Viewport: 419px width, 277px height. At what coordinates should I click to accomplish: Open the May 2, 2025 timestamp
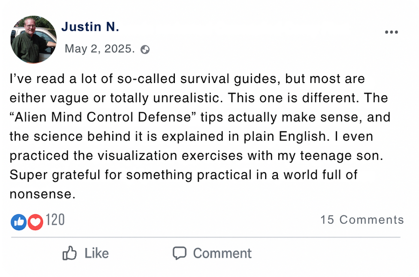coord(100,49)
